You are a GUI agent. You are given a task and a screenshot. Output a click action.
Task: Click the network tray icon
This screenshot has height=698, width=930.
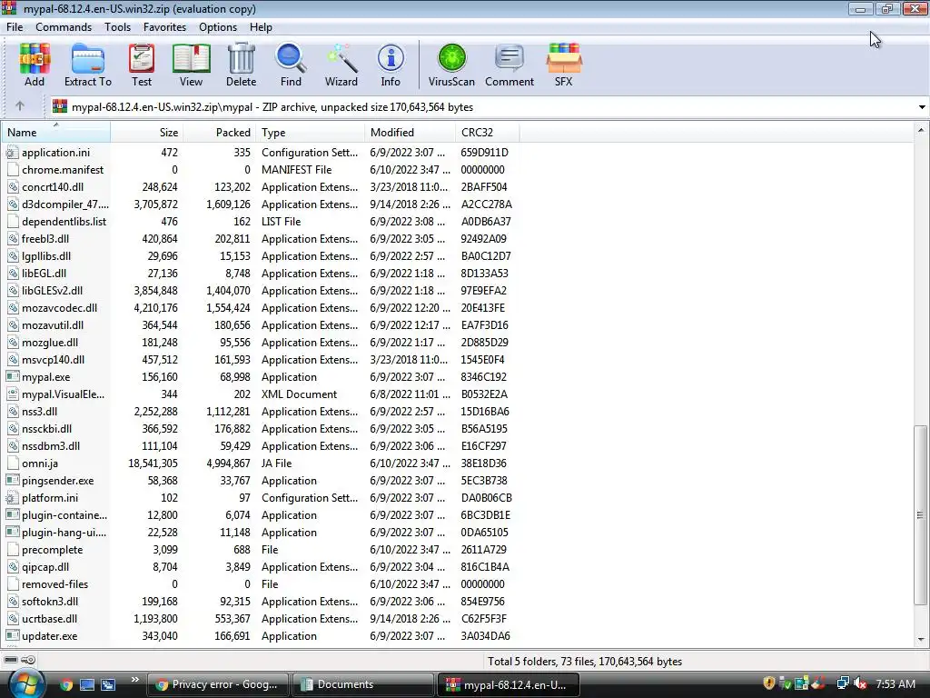(x=842, y=684)
